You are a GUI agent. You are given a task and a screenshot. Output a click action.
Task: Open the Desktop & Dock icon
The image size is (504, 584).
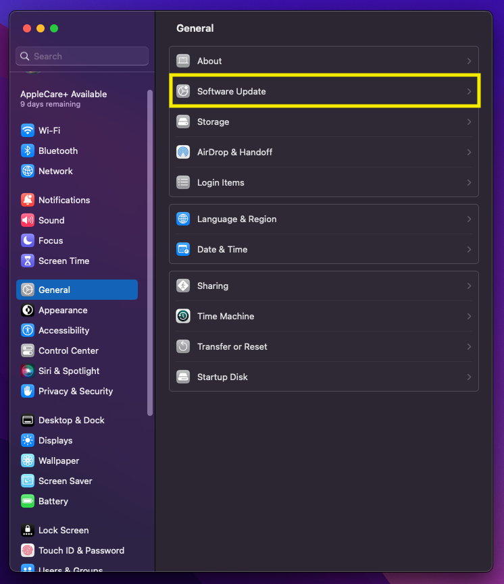28,420
